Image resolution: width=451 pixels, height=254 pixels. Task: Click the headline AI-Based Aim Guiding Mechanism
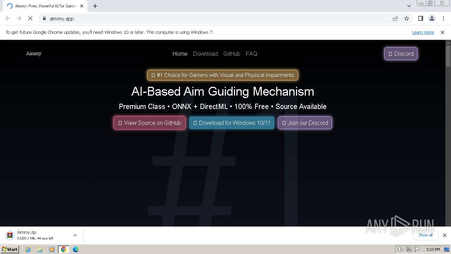click(x=223, y=91)
